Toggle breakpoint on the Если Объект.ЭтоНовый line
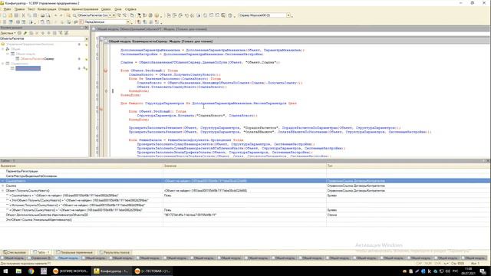 click(x=106, y=71)
